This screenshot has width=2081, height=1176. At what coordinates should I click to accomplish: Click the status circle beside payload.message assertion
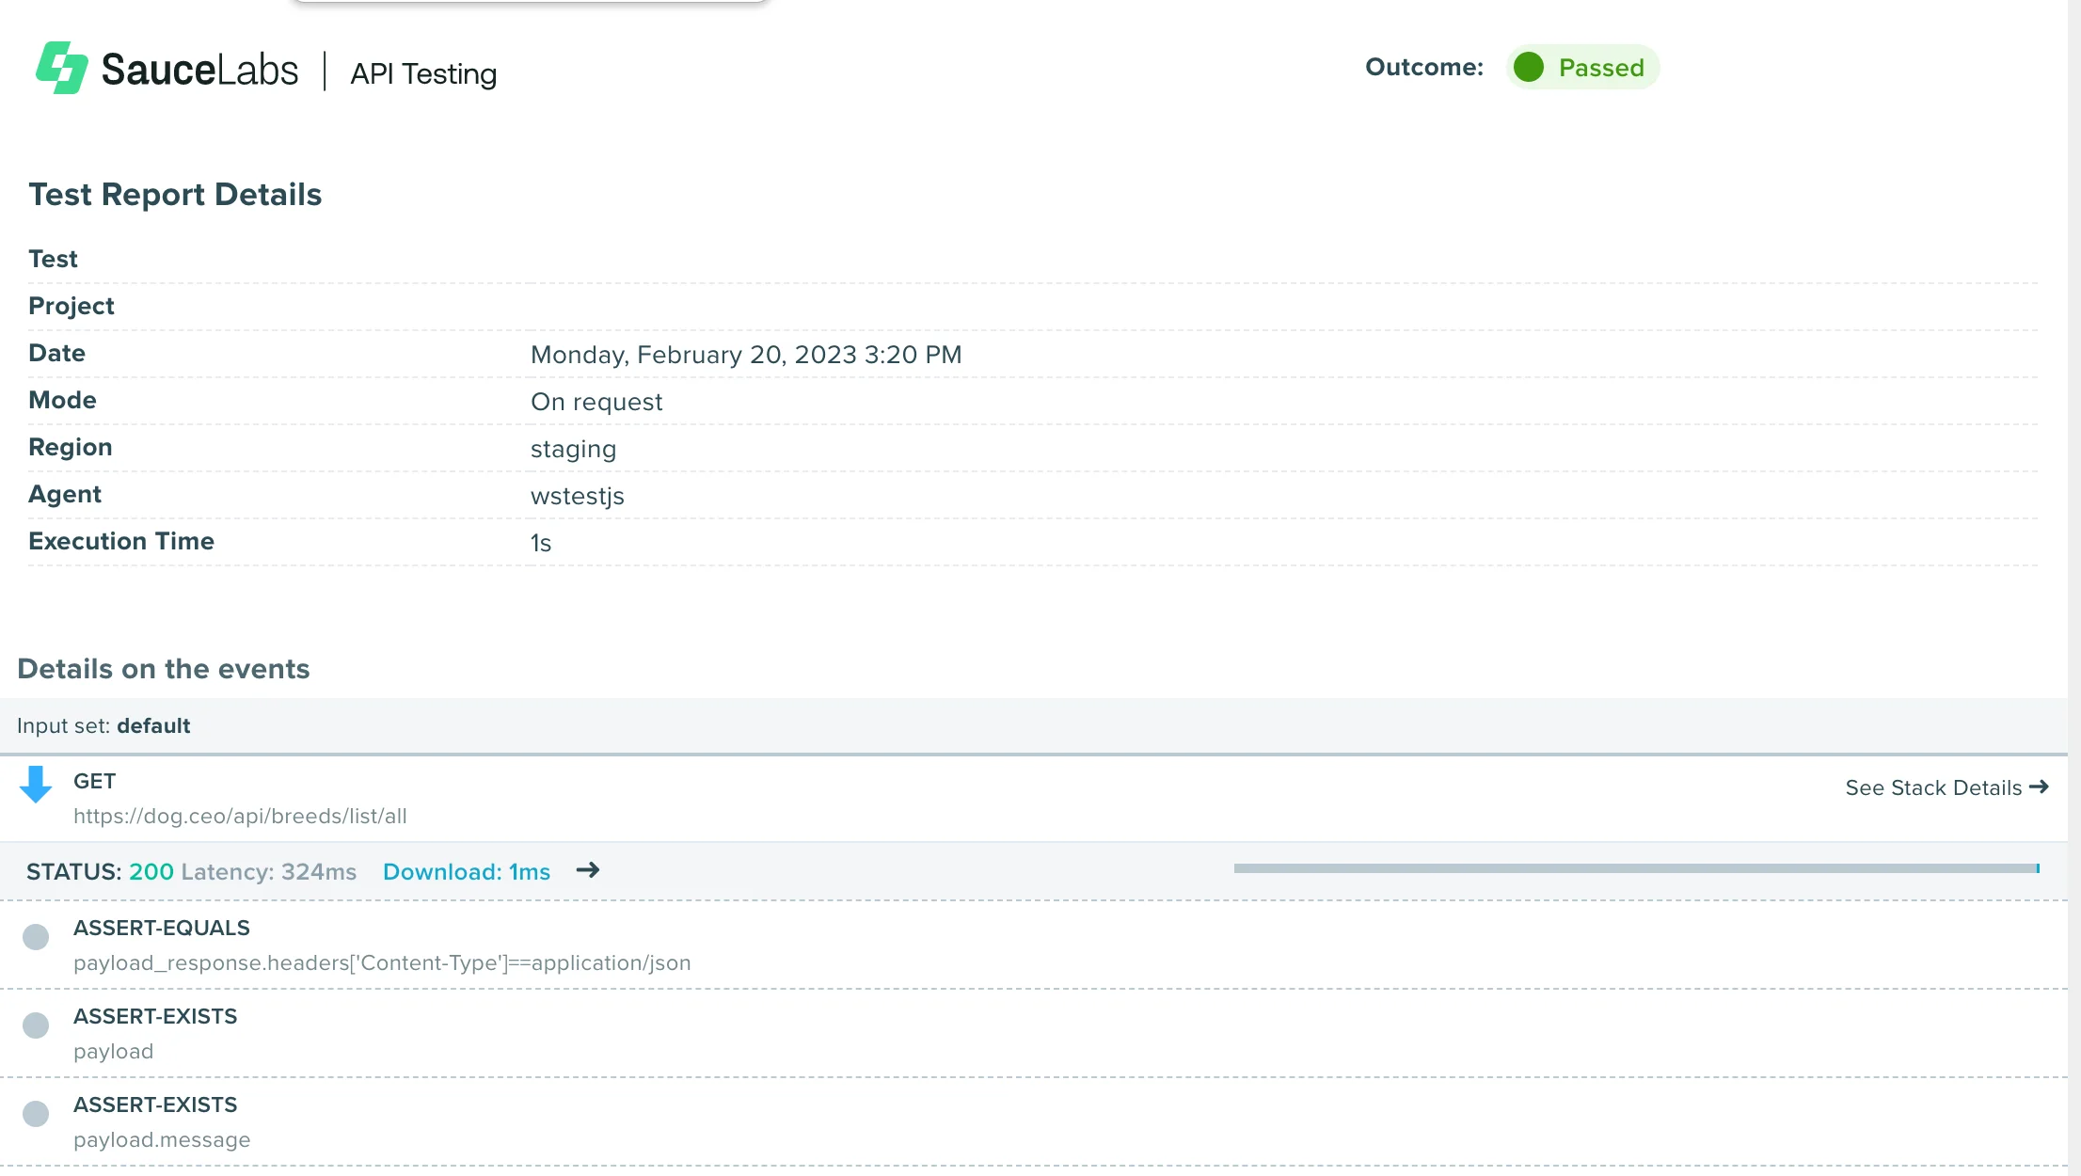(x=36, y=1113)
